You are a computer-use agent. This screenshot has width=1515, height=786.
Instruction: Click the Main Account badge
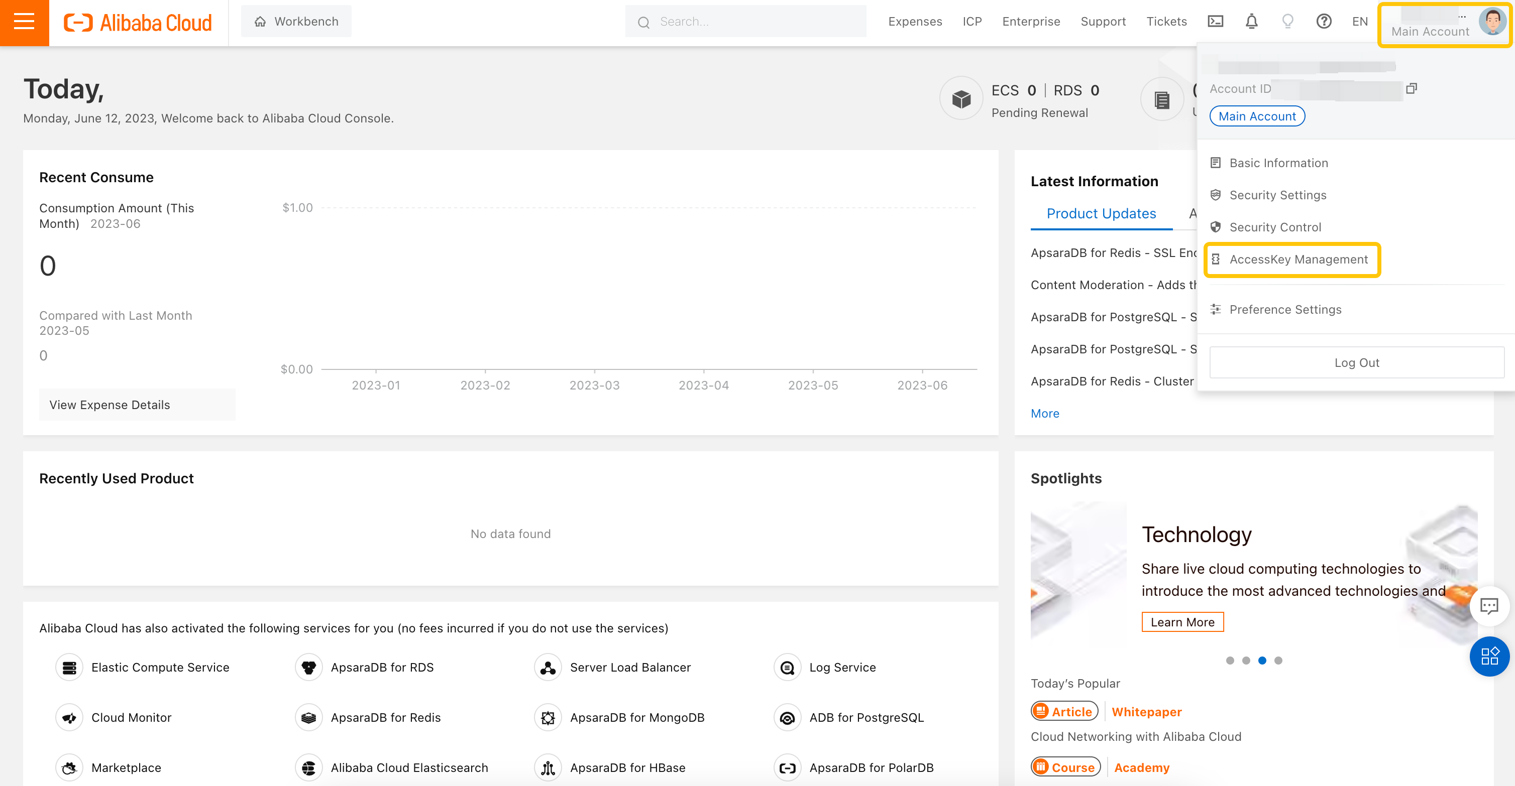pyautogui.click(x=1257, y=116)
